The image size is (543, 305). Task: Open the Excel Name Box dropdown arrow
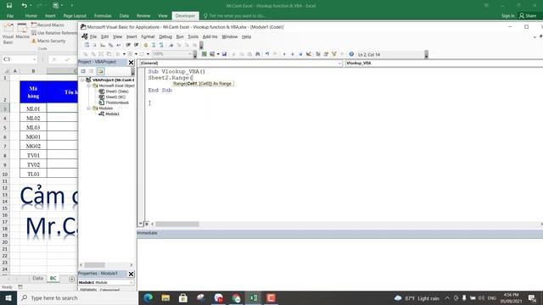[34, 59]
